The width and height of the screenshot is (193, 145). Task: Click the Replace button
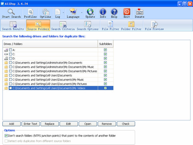point(50,124)
